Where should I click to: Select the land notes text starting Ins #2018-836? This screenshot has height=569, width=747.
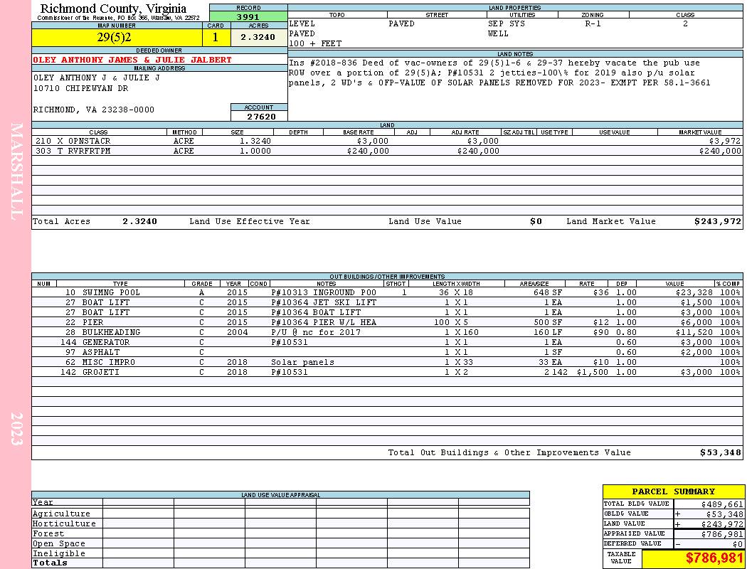499,73
